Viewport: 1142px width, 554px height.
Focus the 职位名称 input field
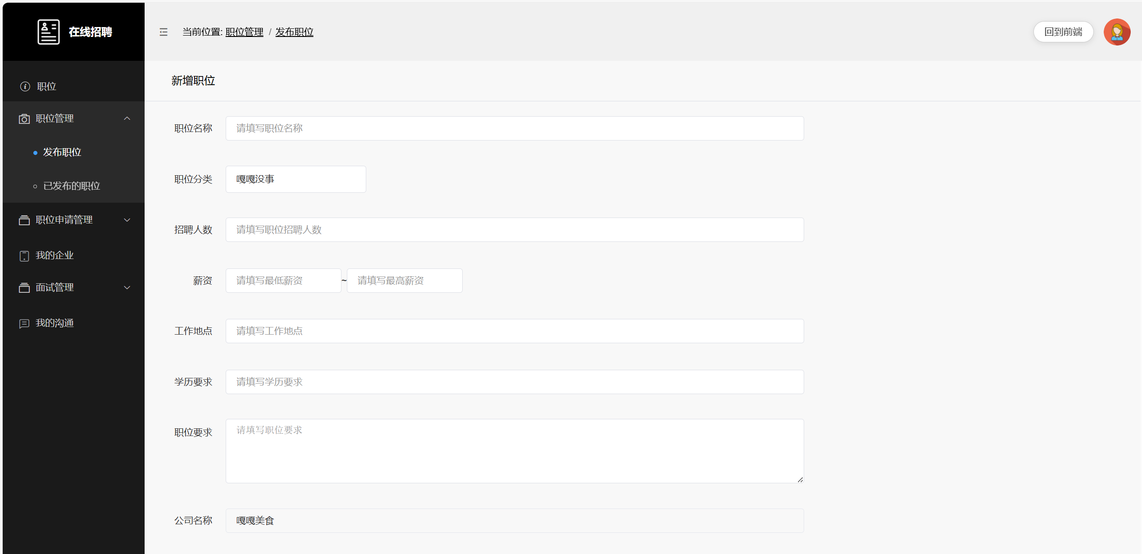(x=514, y=128)
